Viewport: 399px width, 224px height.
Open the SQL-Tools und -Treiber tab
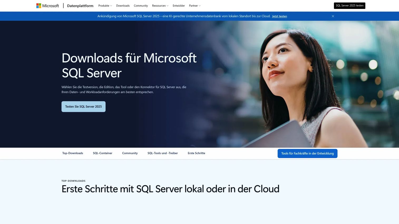click(x=163, y=153)
